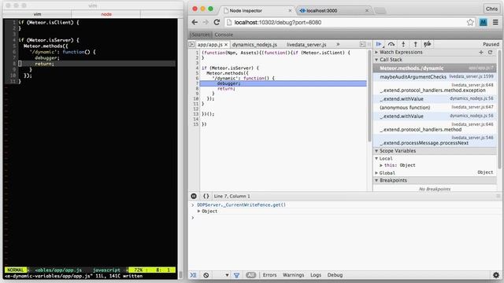Show more source tabs via chevron

click(338, 44)
